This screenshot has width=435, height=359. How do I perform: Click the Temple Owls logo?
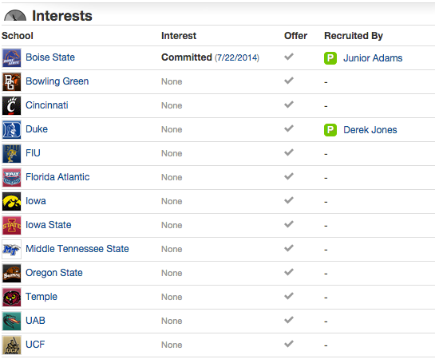pyautogui.click(x=12, y=298)
